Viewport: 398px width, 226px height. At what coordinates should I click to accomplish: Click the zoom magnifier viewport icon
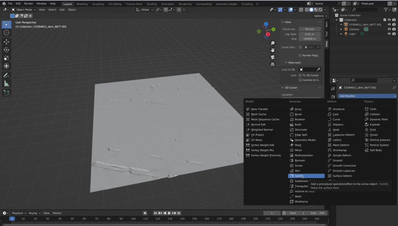pyautogui.click(x=273, y=43)
